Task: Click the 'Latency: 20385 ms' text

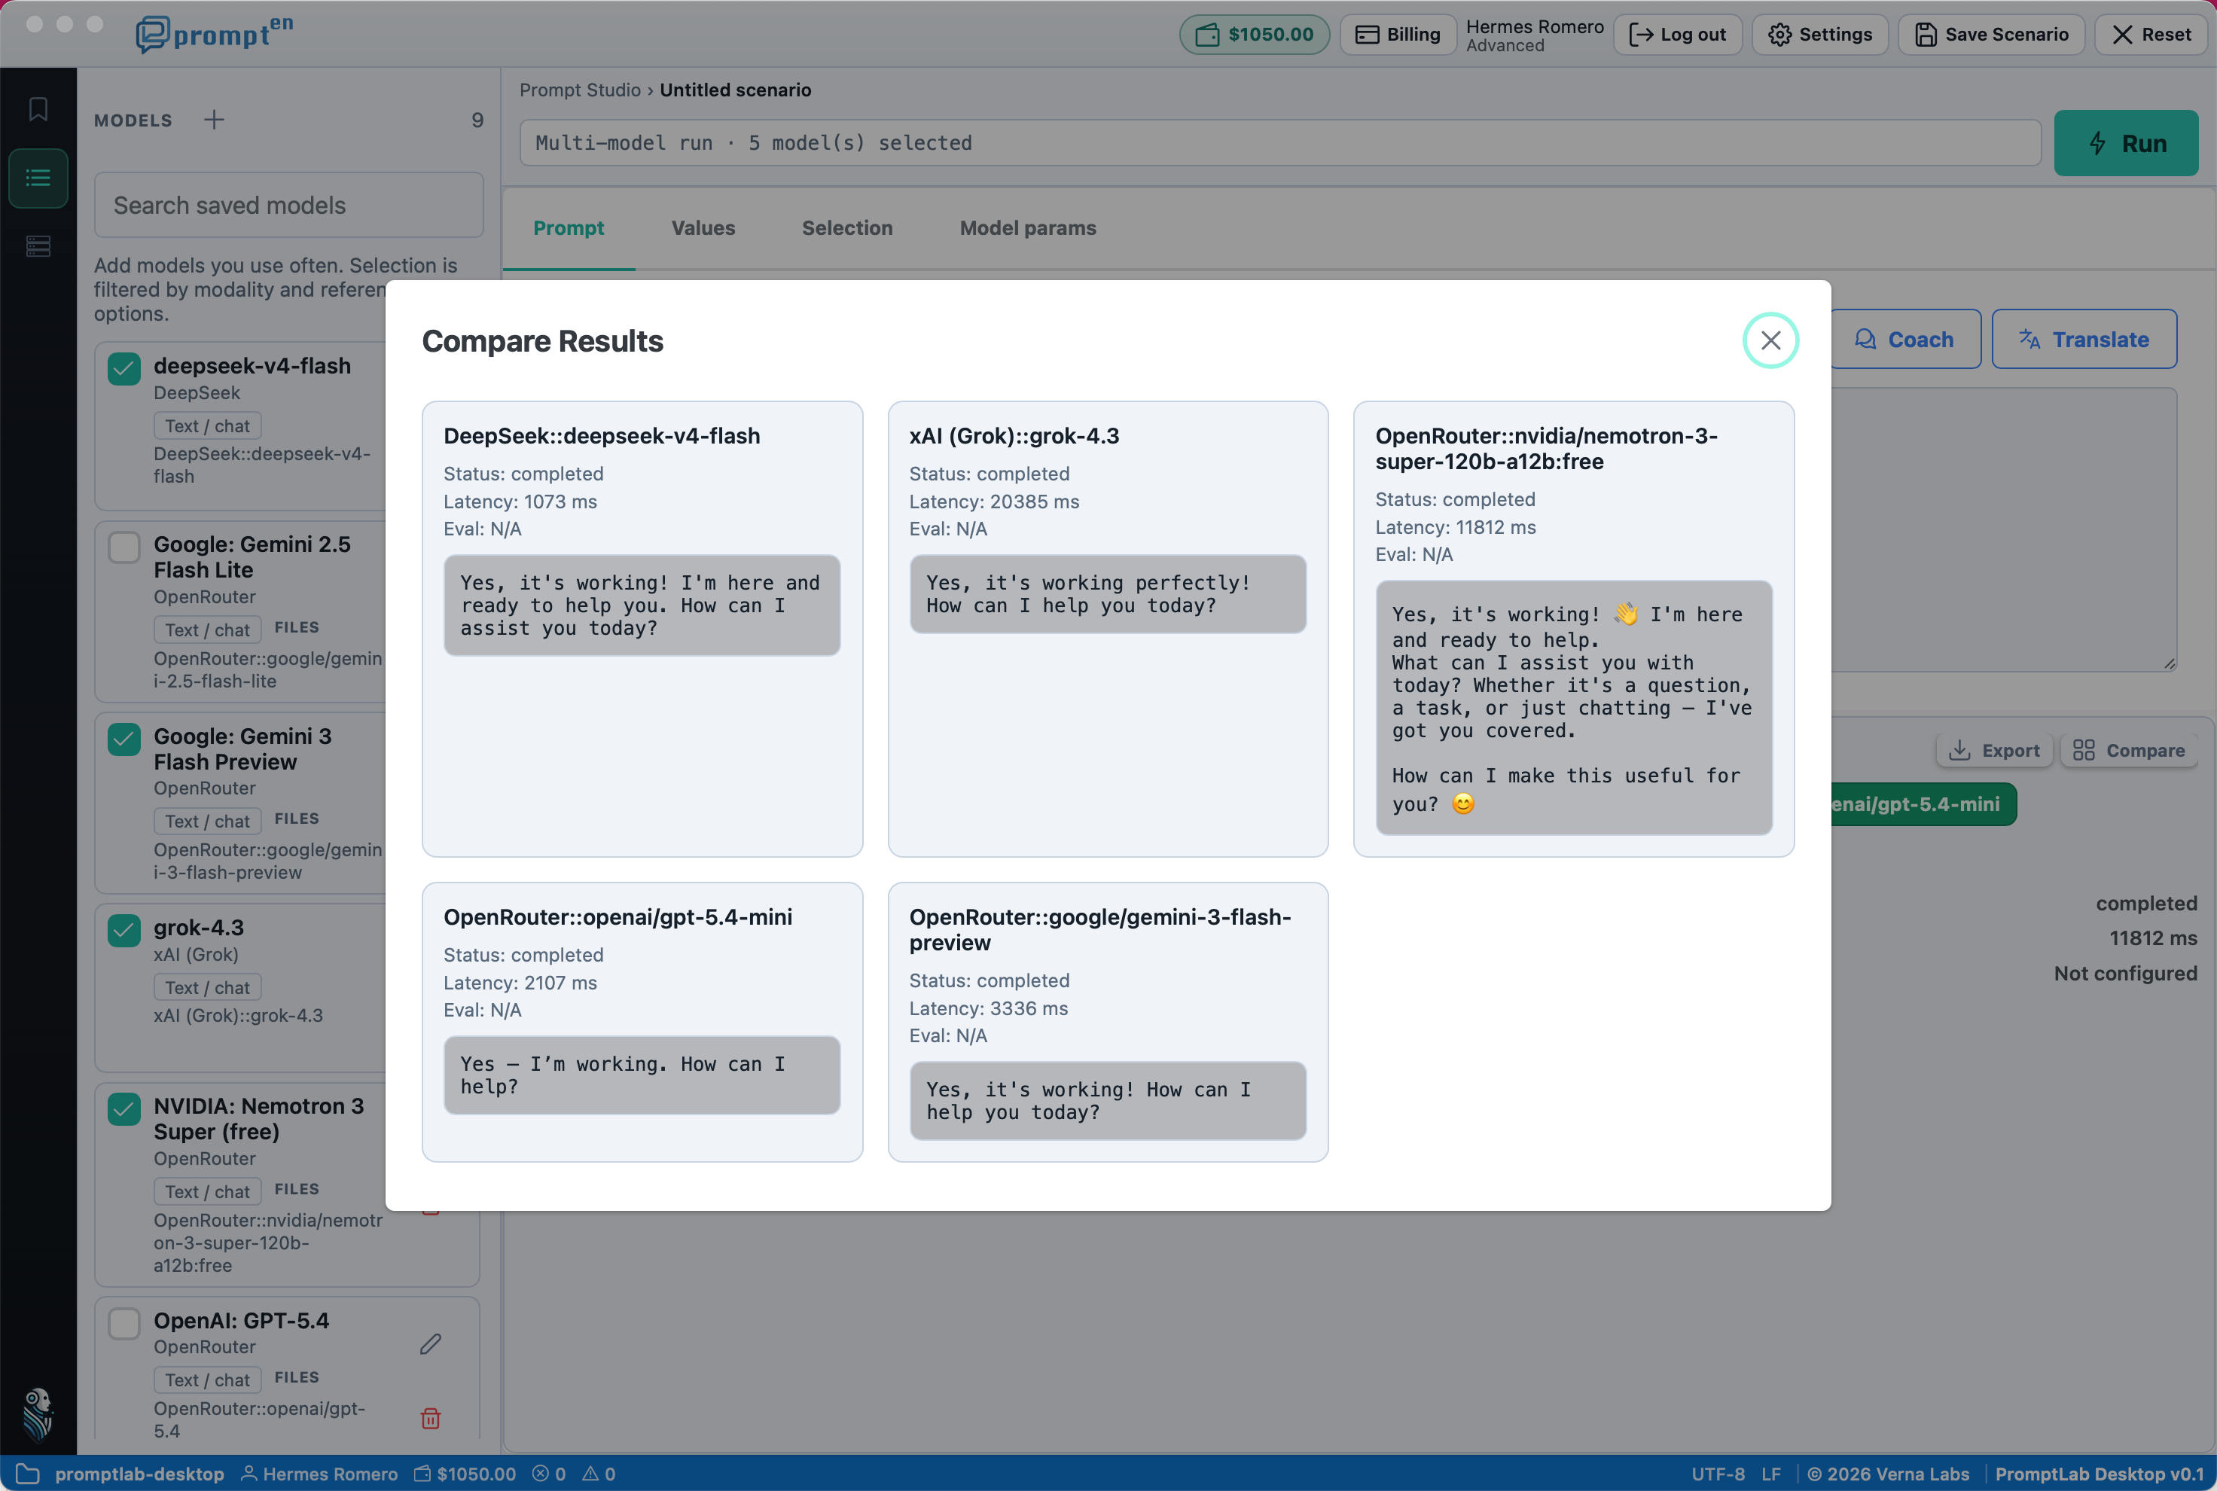Action: (995, 502)
